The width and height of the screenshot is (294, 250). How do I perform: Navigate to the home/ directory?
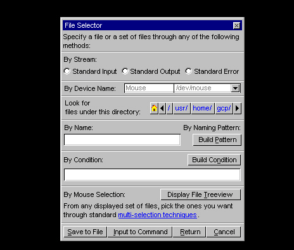pos(203,109)
